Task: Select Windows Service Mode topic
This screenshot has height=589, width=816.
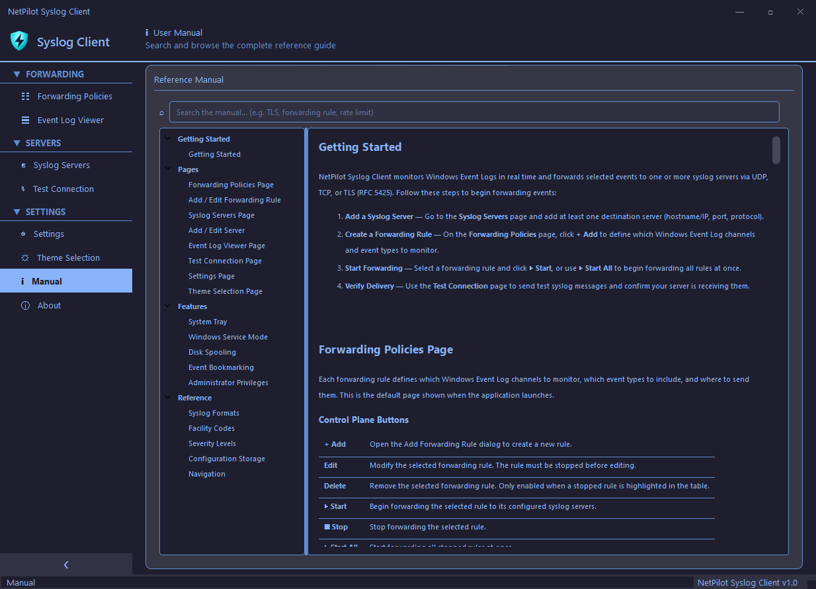Action: [x=227, y=337]
